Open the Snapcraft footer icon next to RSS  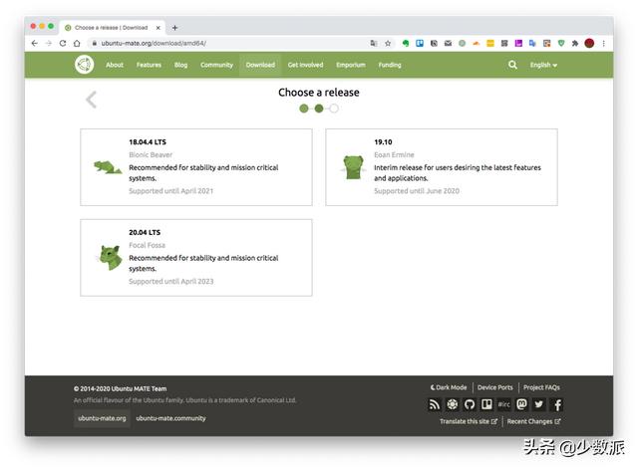[x=452, y=404]
